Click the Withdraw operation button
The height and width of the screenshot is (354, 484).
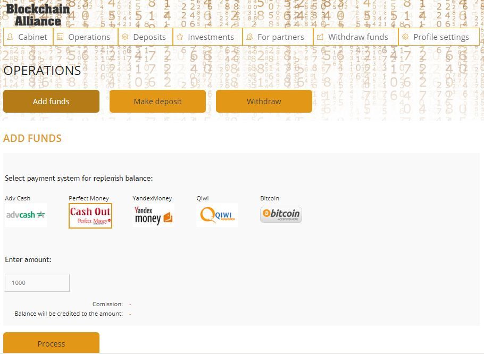264,102
